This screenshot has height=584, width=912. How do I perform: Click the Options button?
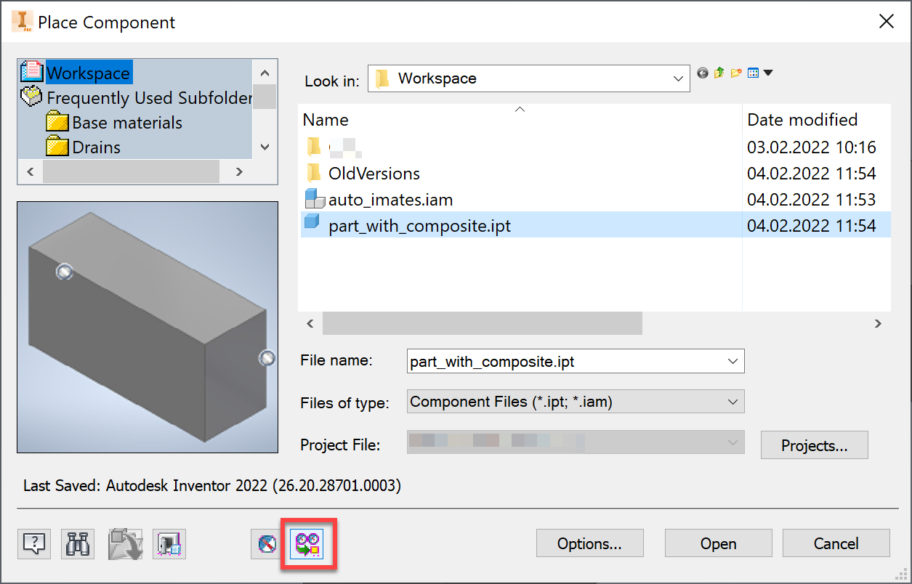[x=589, y=543]
